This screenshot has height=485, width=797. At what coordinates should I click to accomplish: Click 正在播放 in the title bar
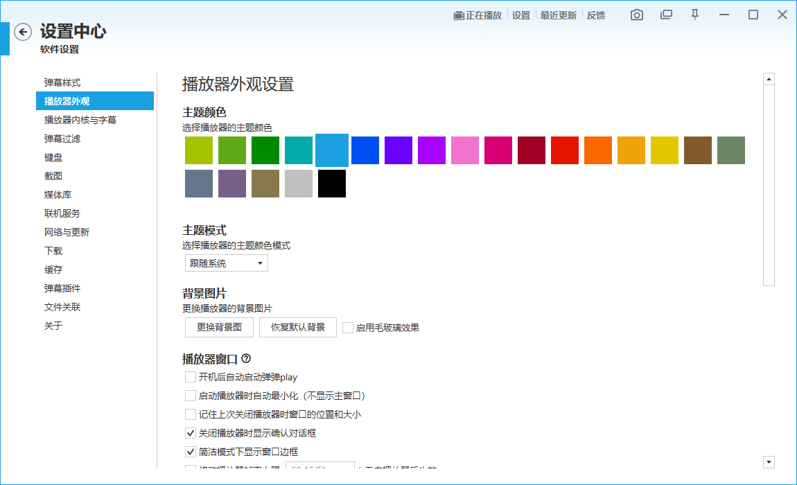tap(478, 15)
